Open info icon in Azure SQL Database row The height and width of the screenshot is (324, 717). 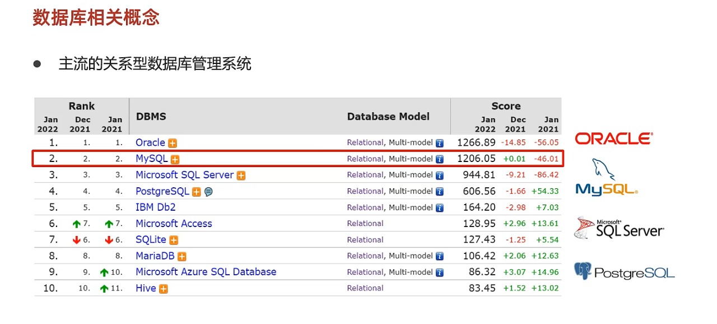point(440,272)
